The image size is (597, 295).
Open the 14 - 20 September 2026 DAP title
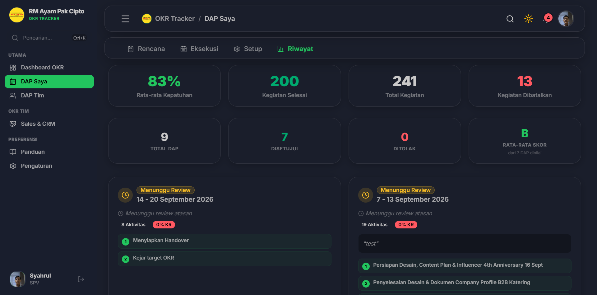tap(175, 199)
